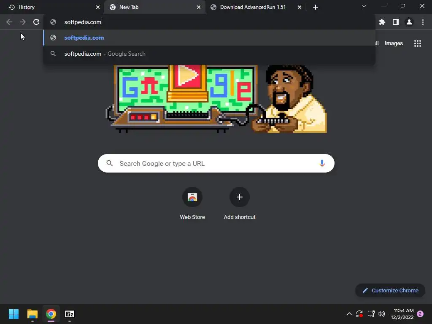
Task: Open the notification badge showing 2
Action: pyautogui.click(x=420, y=314)
